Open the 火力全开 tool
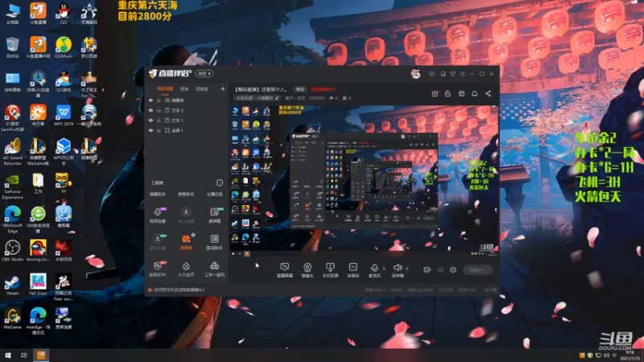The width and height of the screenshot is (644, 362). coord(186,269)
